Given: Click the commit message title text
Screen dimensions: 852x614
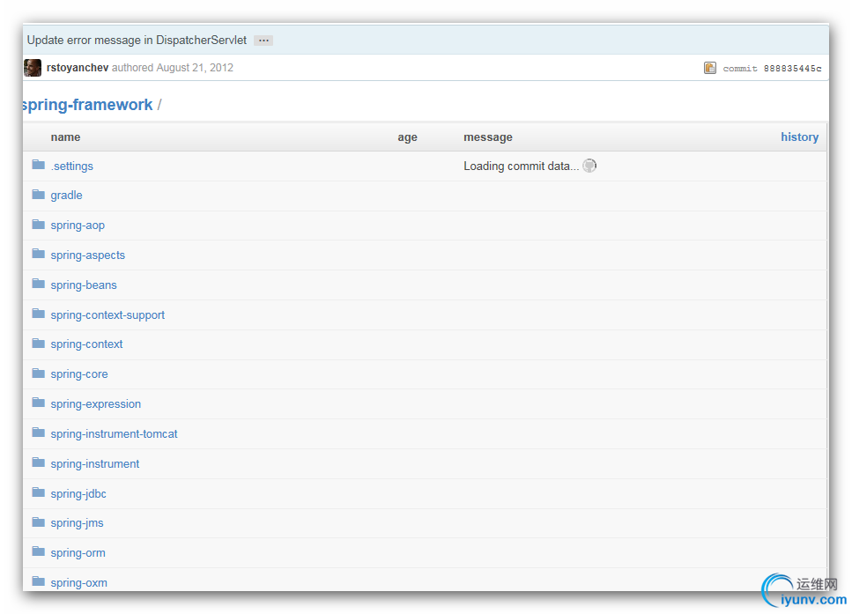Looking at the screenshot, I should coord(137,41).
